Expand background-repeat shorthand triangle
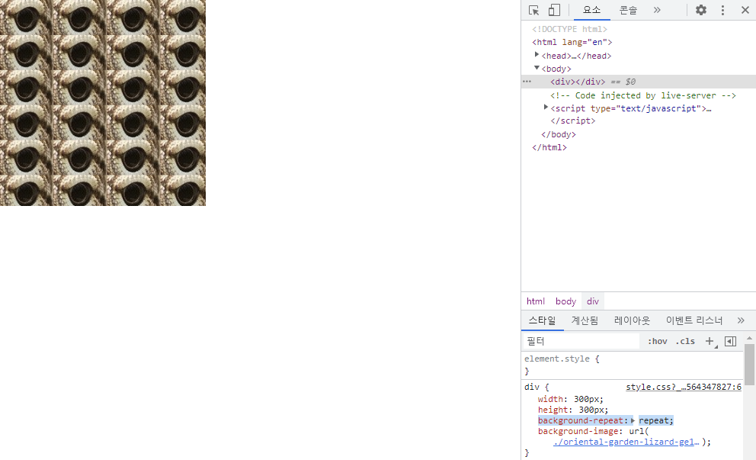Viewport: 756px width, 460px height. pos(633,420)
